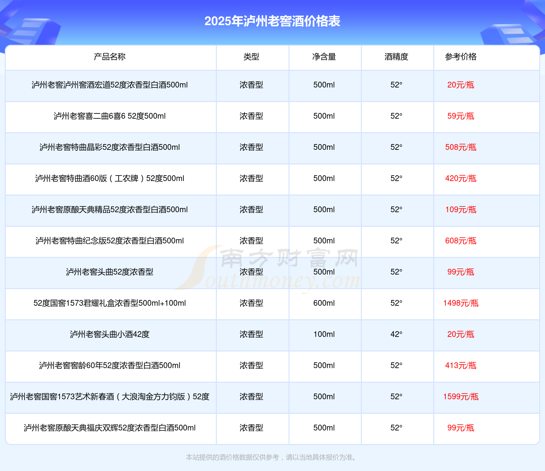
Task: Click the "99元/瓶" price for 头曲52度浓香型
Action: (x=461, y=272)
